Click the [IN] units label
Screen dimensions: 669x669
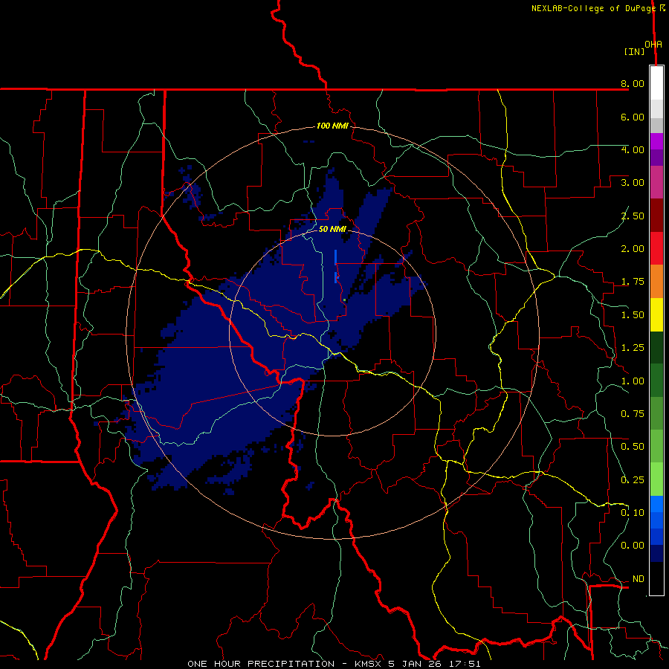click(635, 51)
